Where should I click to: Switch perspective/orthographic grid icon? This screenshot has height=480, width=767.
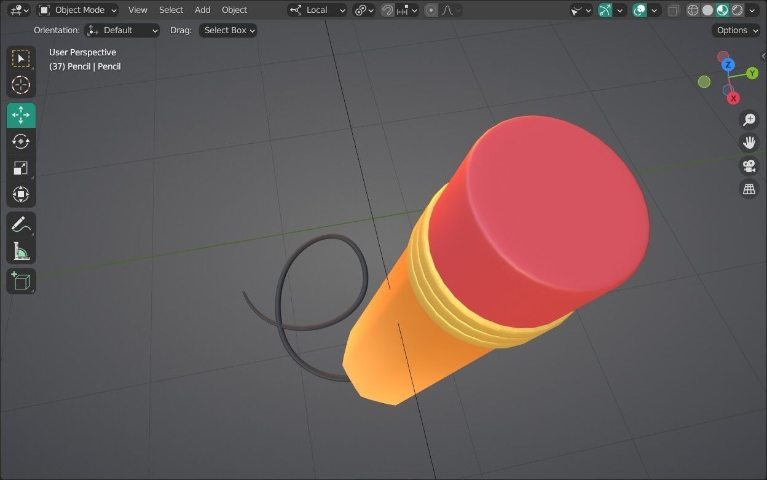click(749, 189)
